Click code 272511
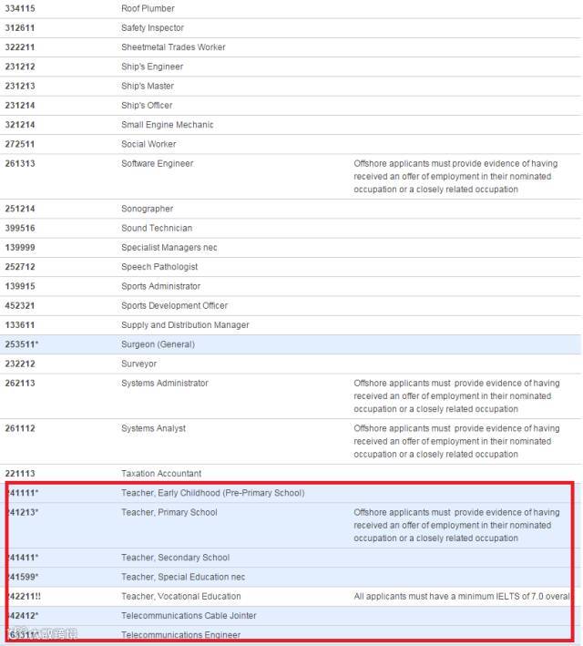583x646 pixels. 20,144
